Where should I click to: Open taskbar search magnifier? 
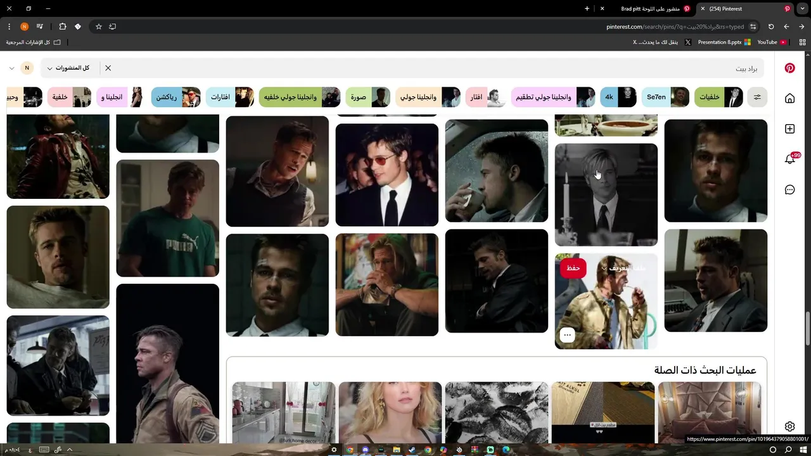[x=788, y=450]
